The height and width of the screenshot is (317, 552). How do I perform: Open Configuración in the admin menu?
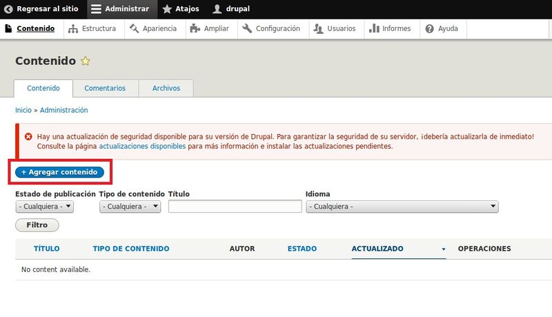click(x=278, y=28)
